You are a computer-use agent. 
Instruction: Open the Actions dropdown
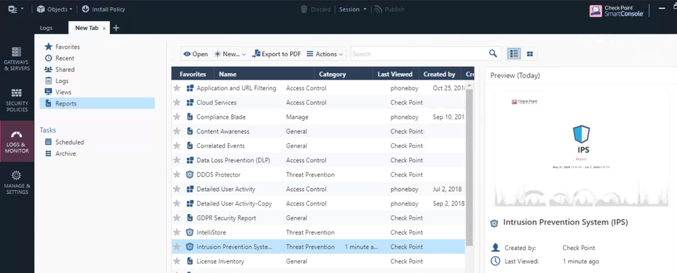tap(325, 54)
